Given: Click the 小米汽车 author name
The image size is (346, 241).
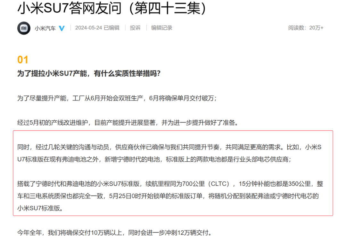Looking at the screenshot, I should [45, 28].
